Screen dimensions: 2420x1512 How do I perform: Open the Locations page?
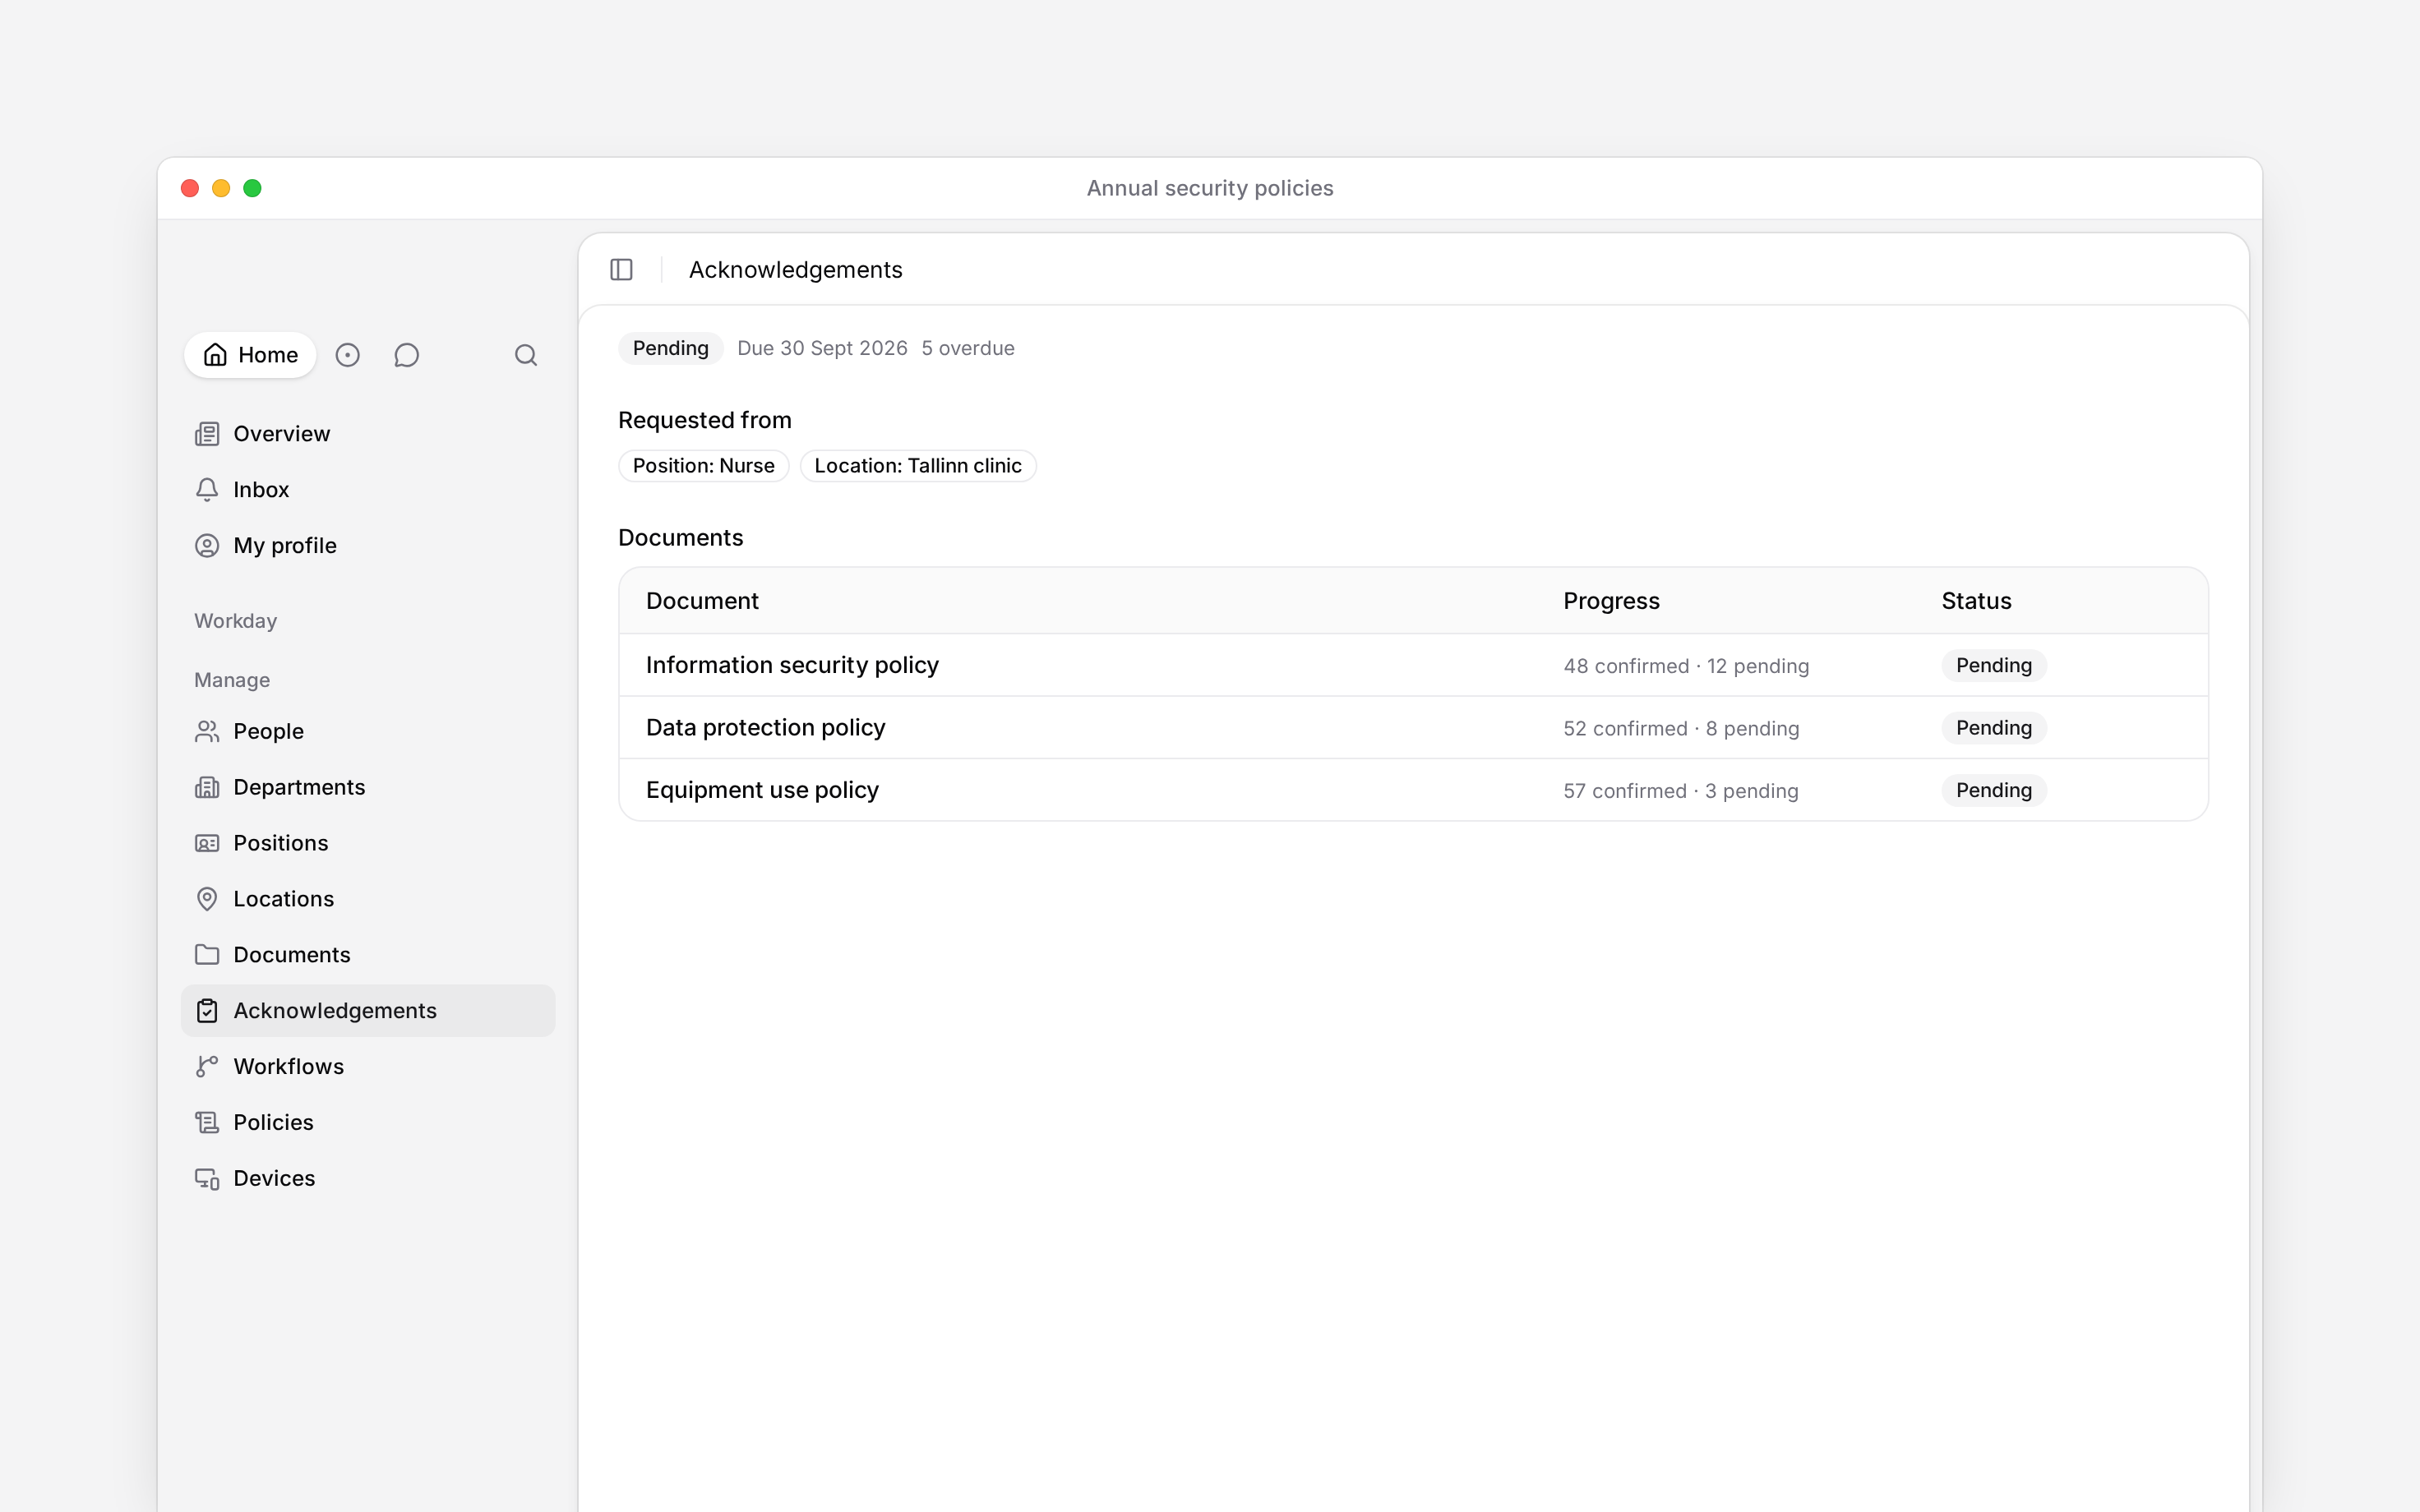(368, 900)
